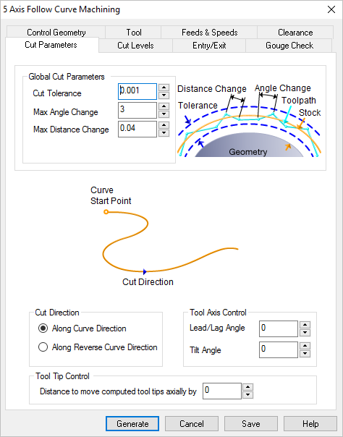Image resolution: width=343 pixels, height=437 pixels.
Task: Switch to the Entry/Exit tab
Action: click(209, 46)
